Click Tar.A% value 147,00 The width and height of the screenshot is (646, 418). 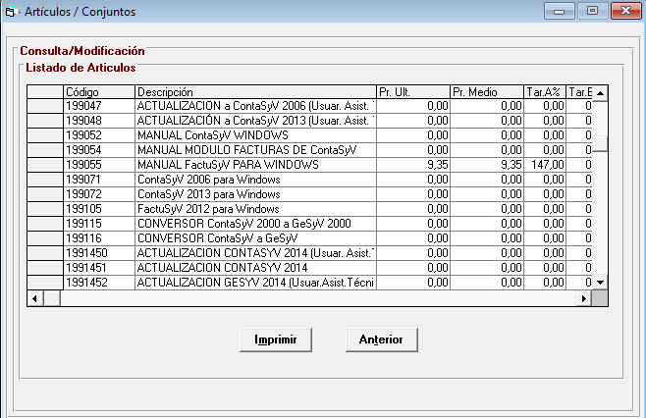pyautogui.click(x=545, y=165)
